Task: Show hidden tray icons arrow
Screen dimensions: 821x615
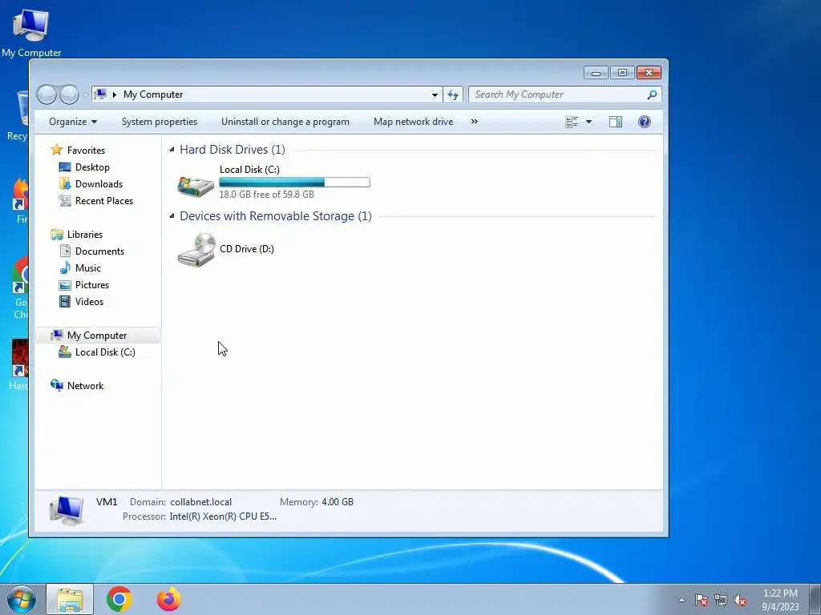Action: pyautogui.click(x=681, y=600)
